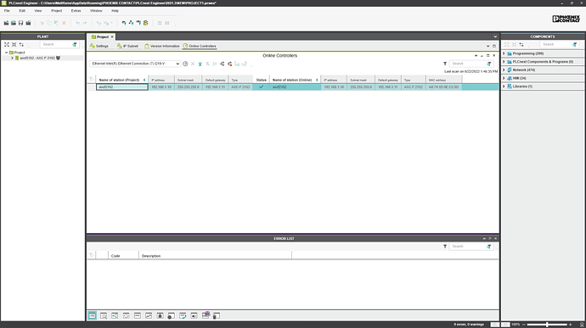Select the highlighted Error List view button
The image size is (586, 328).
93,315
